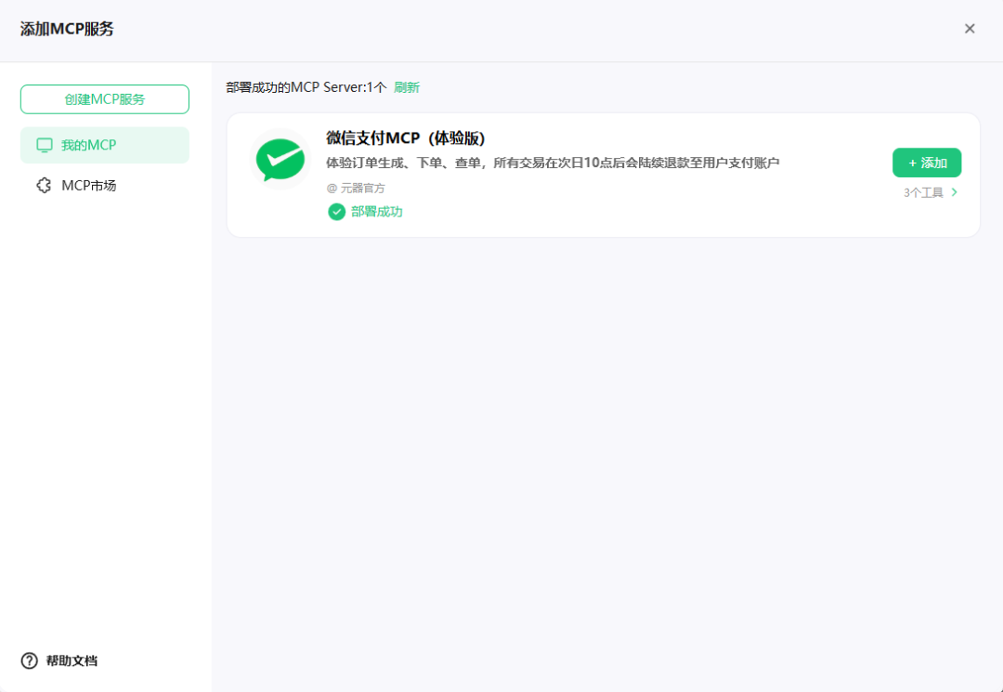
Task: Click the monitor icon beside 我的MCP
Action: 45,145
